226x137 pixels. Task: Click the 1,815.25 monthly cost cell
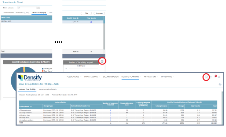coord(76,22)
